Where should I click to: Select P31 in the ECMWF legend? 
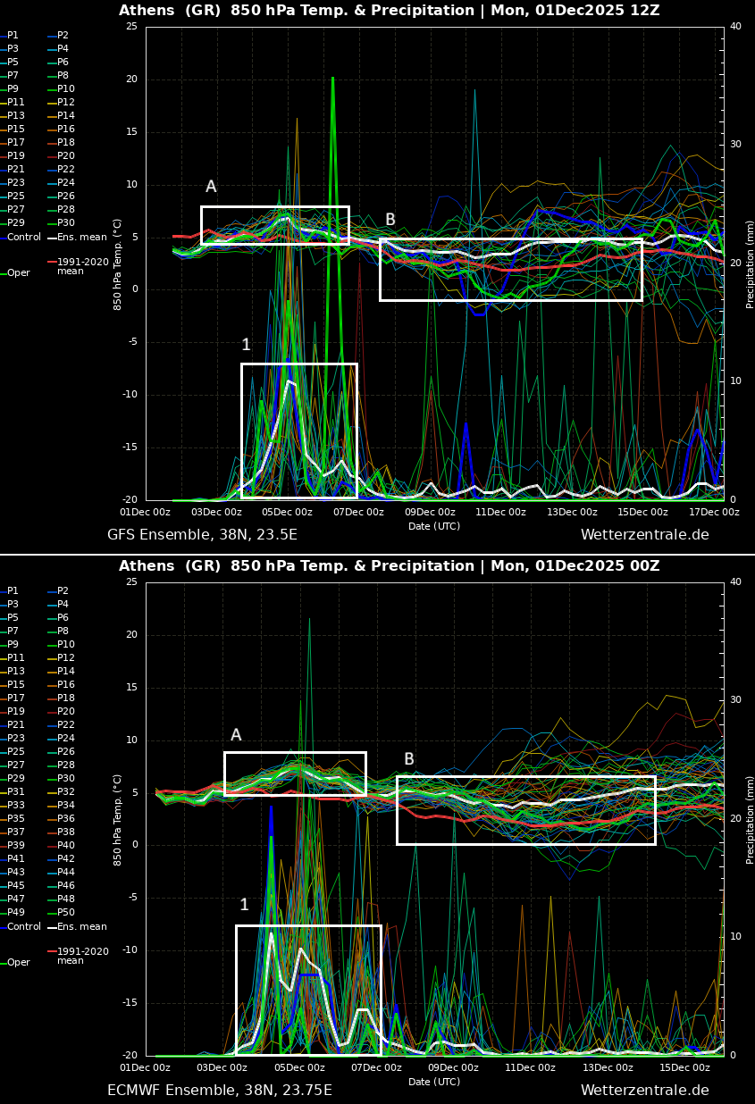(16, 792)
